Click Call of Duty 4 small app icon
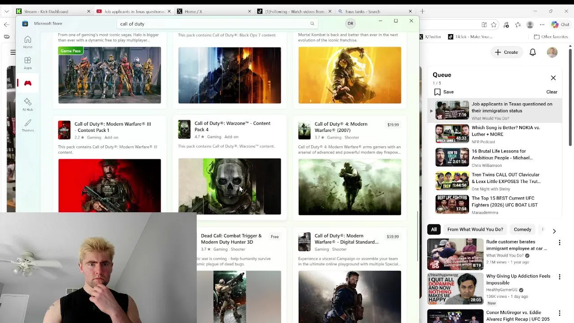 [x=304, y=130]
